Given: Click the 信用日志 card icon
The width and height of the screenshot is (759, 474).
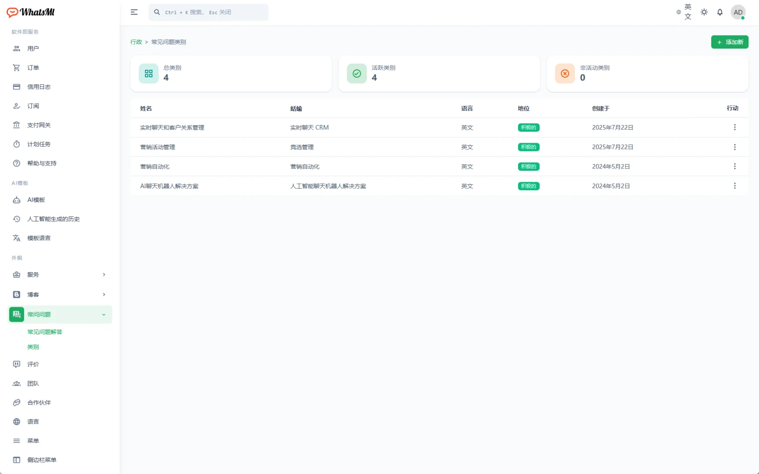Looking at the screenshot, I should point(17,87).
